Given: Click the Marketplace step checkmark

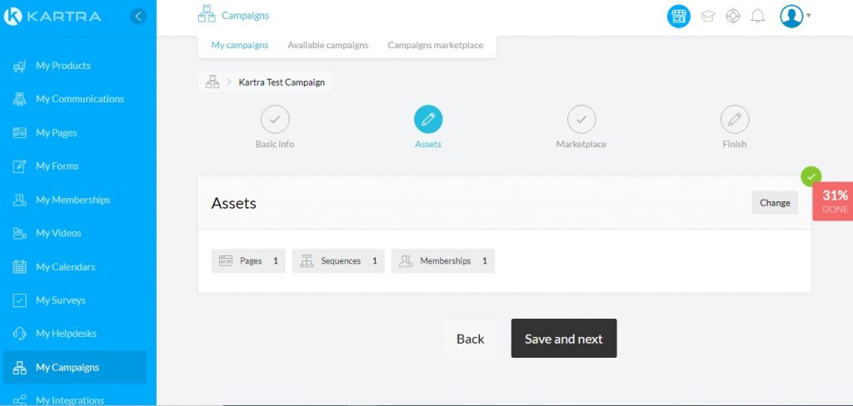Looking at the screenshot, I should coord(581,120).
